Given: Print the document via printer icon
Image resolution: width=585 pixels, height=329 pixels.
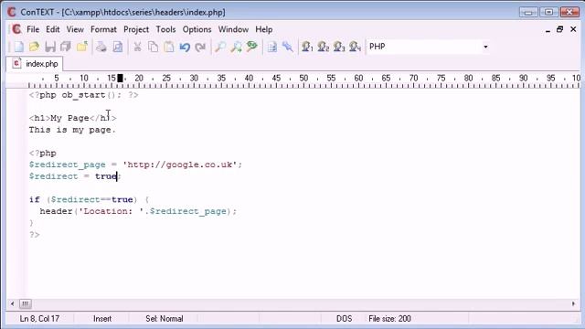Looking at the screenshot, I should pos(101,47).
